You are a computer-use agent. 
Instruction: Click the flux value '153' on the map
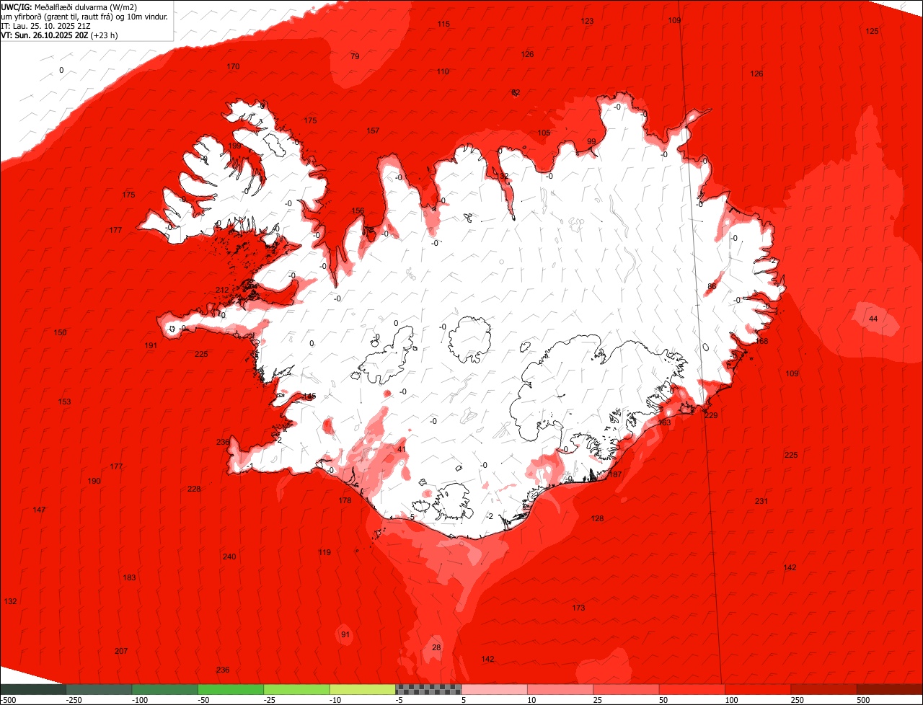[64, 402]
